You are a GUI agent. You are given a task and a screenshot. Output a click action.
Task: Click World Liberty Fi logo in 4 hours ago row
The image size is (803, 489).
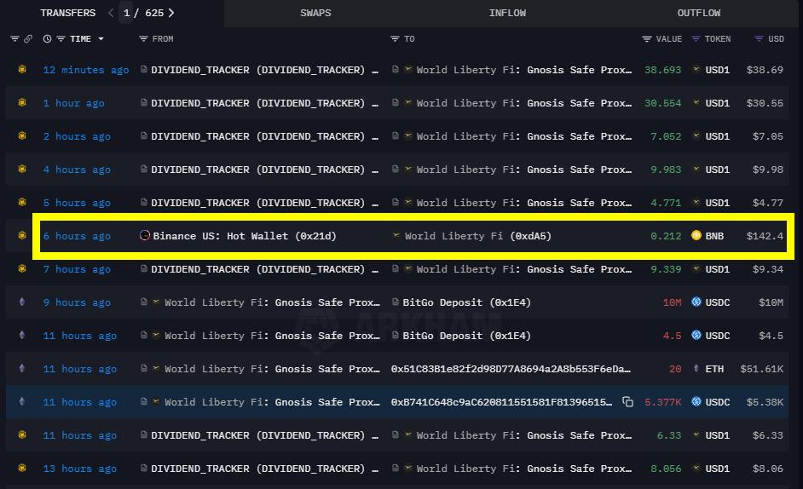click(x=408, y=169)
